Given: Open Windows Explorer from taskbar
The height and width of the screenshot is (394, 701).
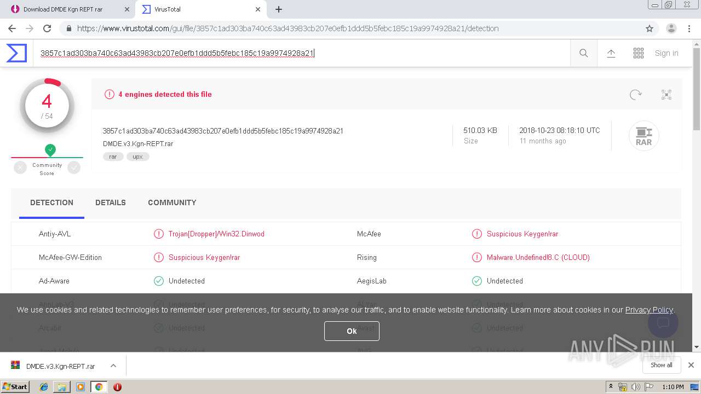Looking at the screenshot, I should pos(62,387).
